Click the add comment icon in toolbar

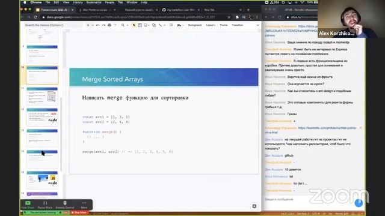[x=171, y=25]
